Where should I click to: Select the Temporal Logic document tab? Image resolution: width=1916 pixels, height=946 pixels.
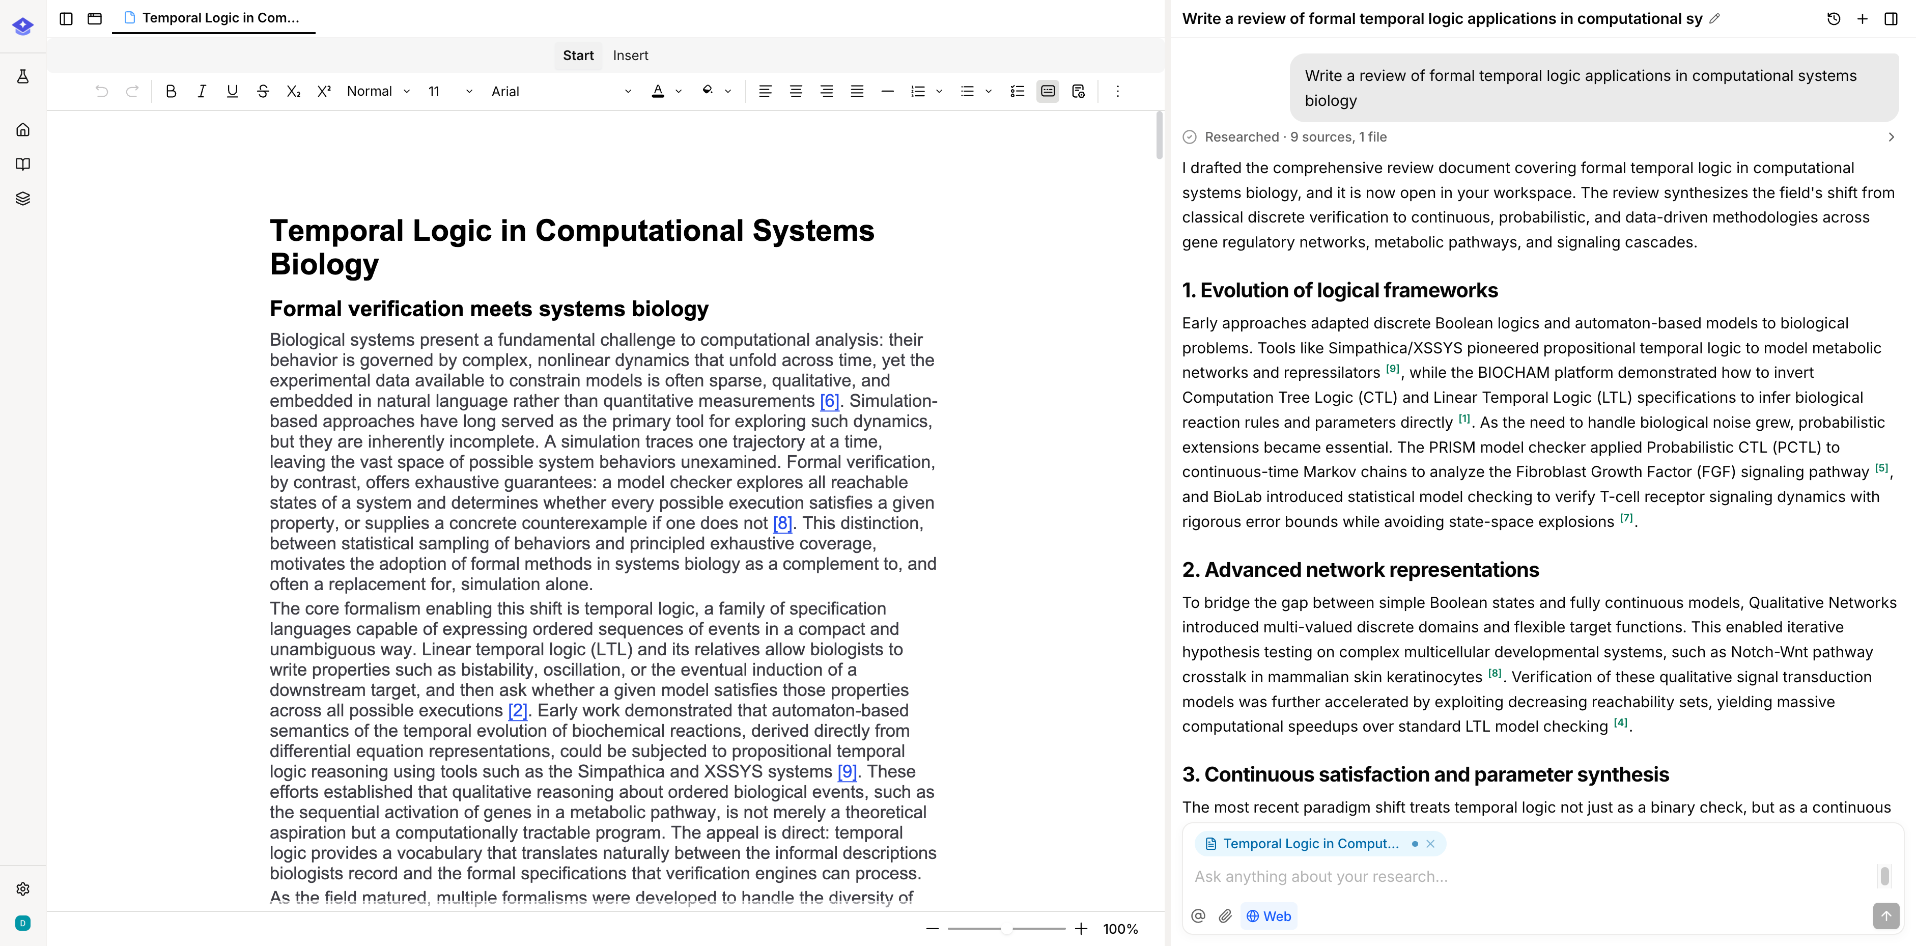pos(213,18)
